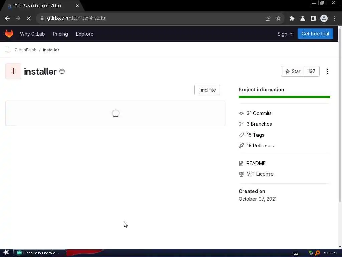
Task: Click the branches fork icon
Action: click(x=241, y=124)
